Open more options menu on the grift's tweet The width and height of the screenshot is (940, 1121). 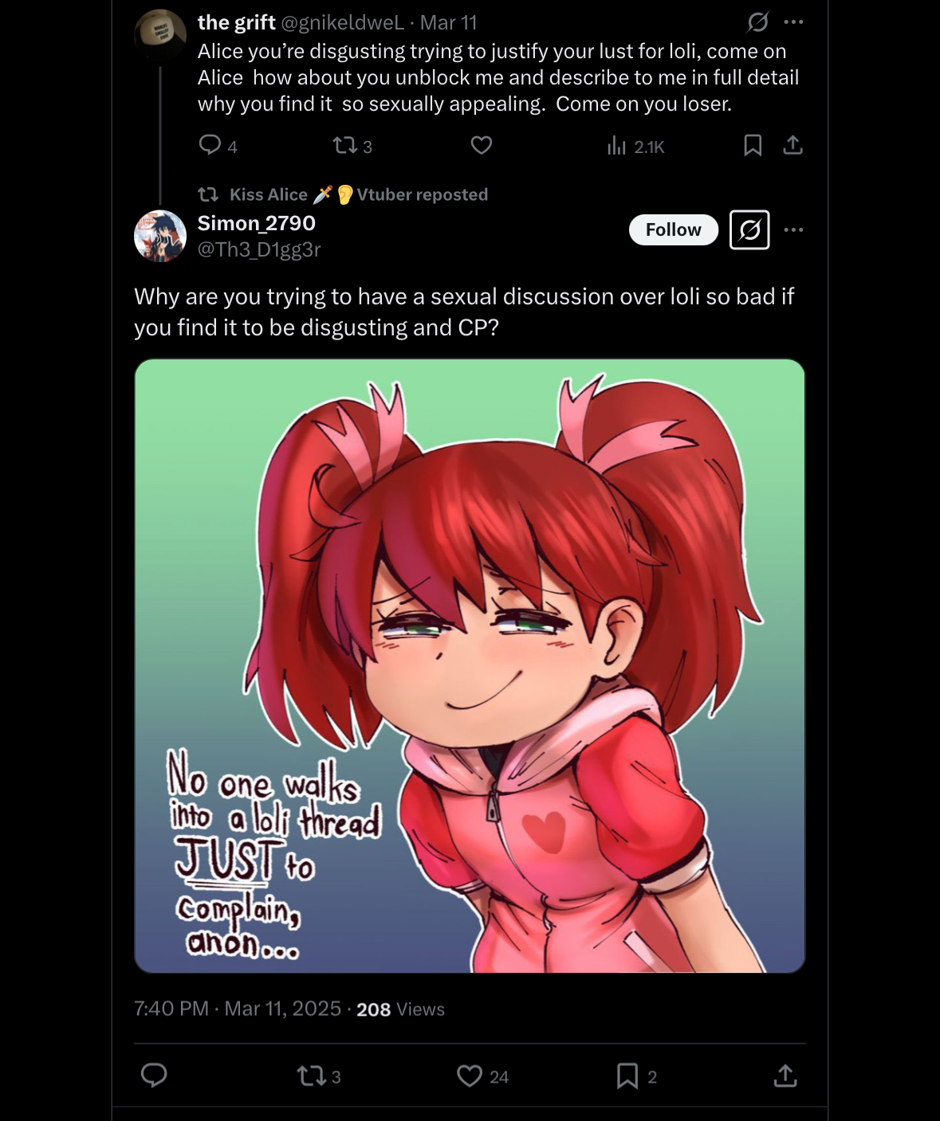[x=793, y=22]
